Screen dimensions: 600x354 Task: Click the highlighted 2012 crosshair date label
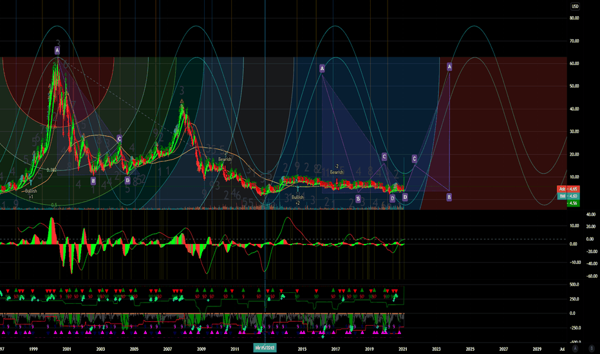265,348
